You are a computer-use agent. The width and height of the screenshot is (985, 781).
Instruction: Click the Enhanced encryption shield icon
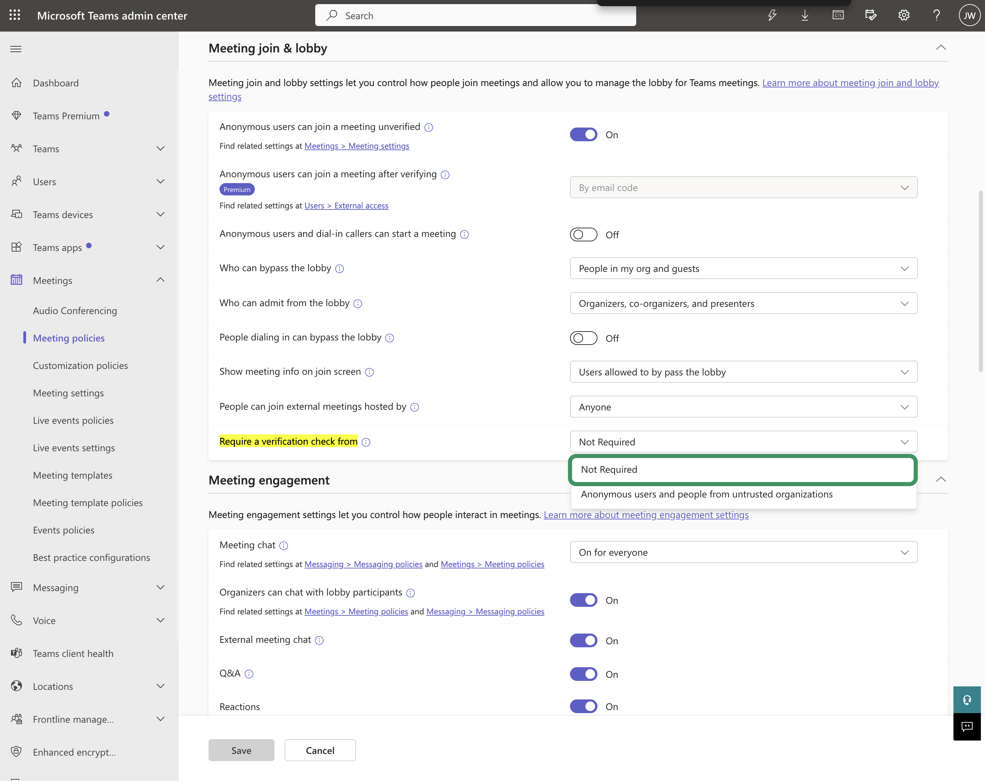click(16, 752)
